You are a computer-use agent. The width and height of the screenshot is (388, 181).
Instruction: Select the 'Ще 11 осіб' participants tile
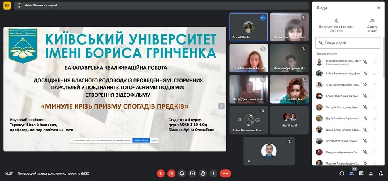point(289,119)
